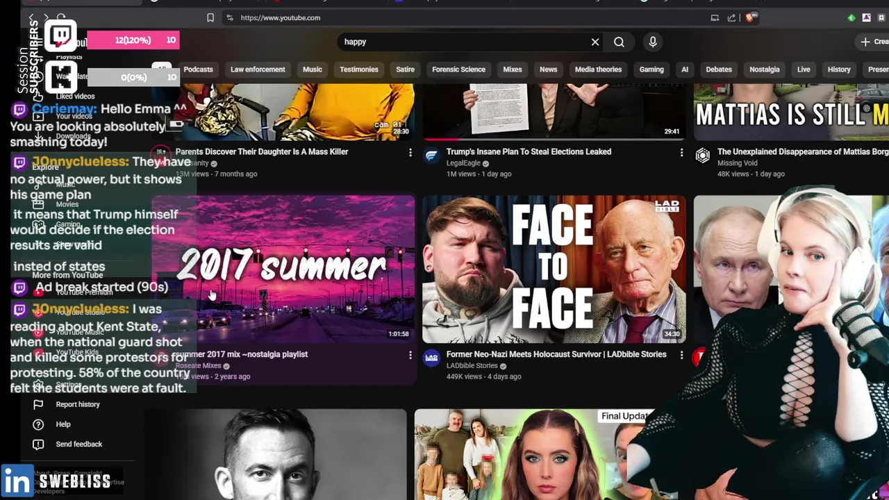The image size is (889, 500).
Task: Open the black-and-white man portrait thumbnail
Action: (276, 454)
